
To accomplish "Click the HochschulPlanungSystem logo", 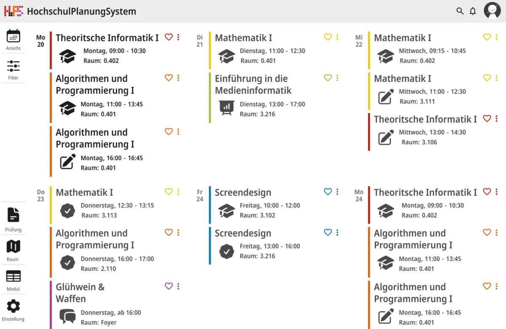I will pyautogui.click(x=13, y=11).
